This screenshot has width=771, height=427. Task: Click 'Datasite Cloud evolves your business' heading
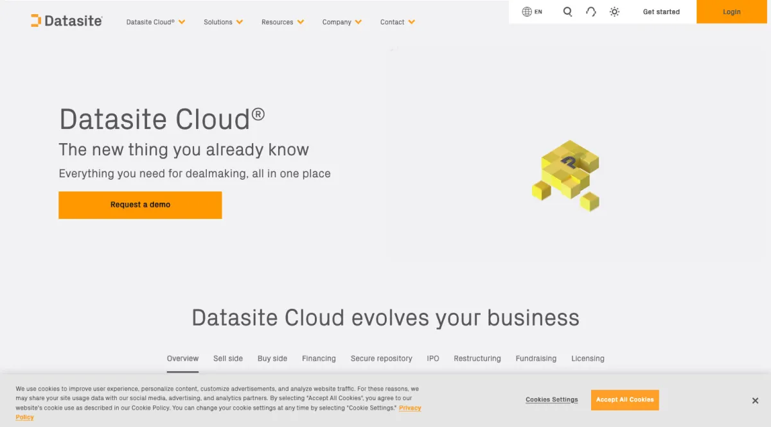[x=385, y=318]
